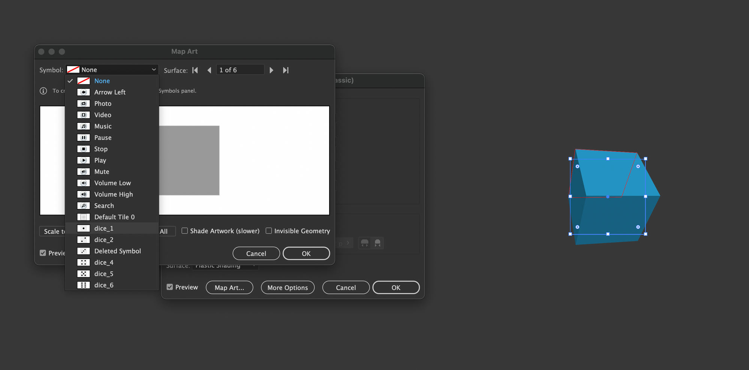Click the Search magnifier symbol icon
The width and height of the screenshot is (749, 370).
click(x=84, y=206)
